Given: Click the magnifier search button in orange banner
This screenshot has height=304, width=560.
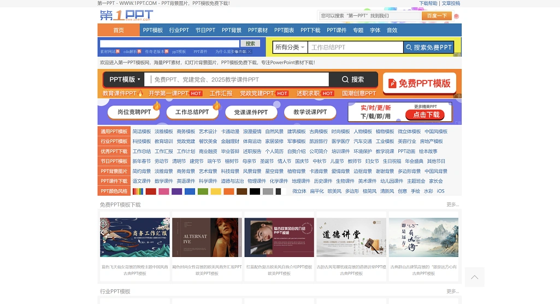Looking at the screenshot, I should click(353, 79).
